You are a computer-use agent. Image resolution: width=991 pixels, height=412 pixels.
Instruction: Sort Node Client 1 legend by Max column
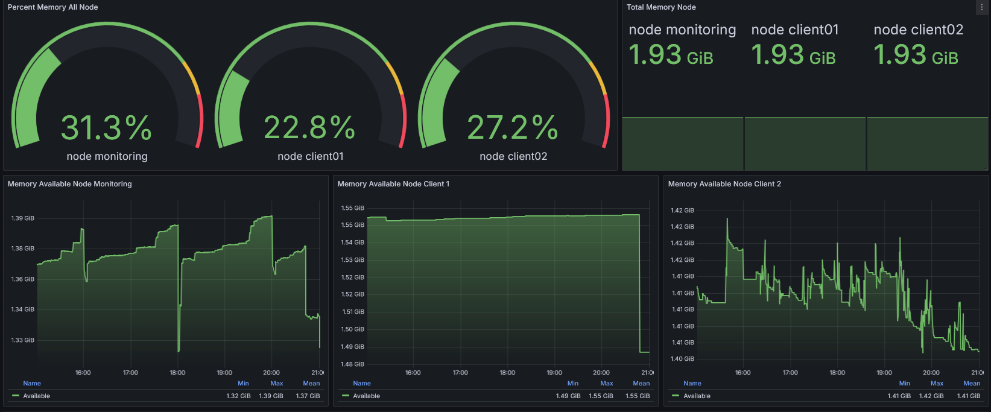point(606,384)
